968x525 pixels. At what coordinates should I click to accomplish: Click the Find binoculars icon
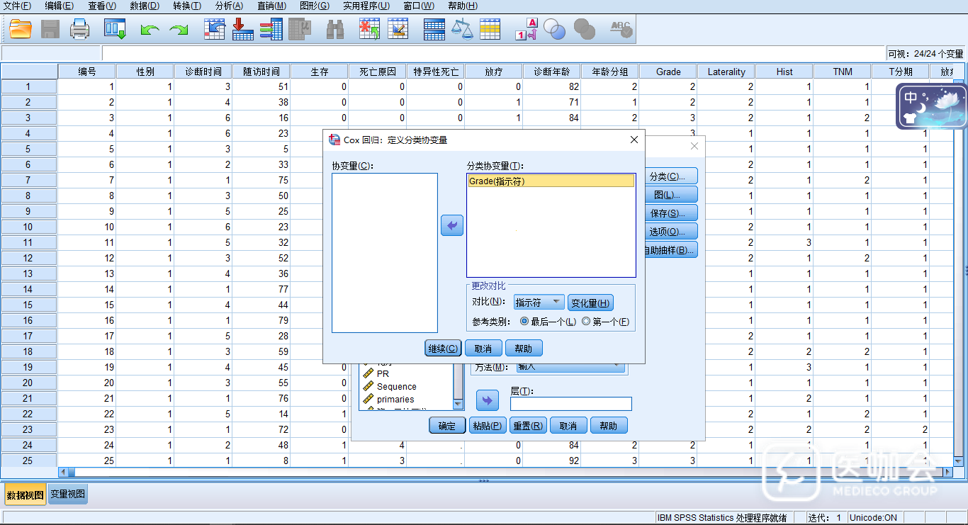tap(335, 29)
